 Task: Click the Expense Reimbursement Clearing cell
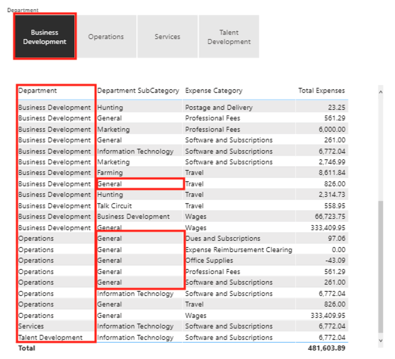click(x=239, y=250)
